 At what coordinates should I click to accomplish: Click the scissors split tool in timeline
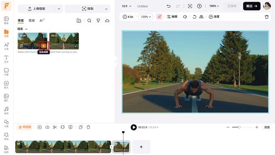55,127
